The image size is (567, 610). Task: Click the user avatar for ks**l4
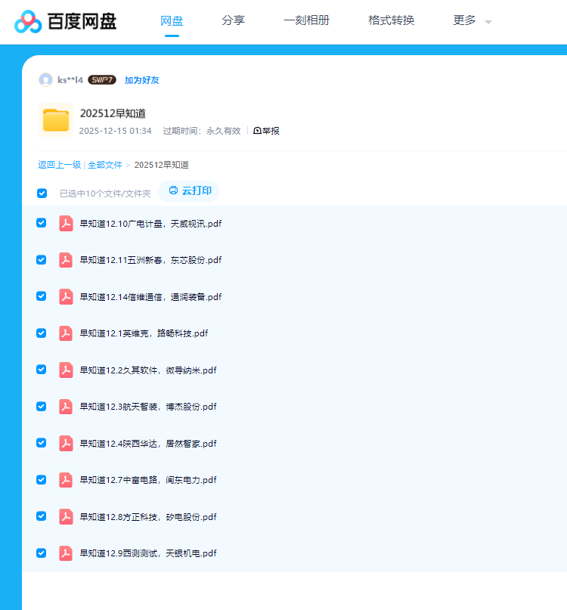tap(45, 80)
